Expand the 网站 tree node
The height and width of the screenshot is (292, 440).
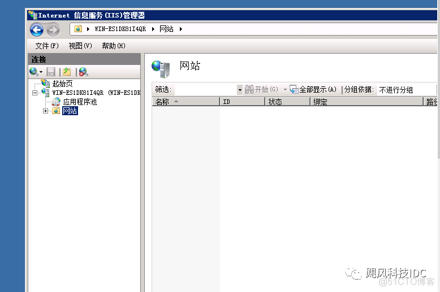45,111
